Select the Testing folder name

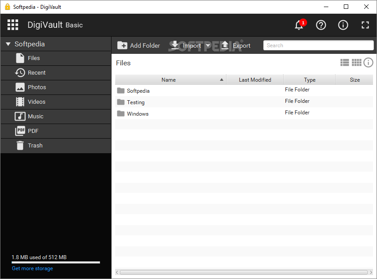[136, 102]
